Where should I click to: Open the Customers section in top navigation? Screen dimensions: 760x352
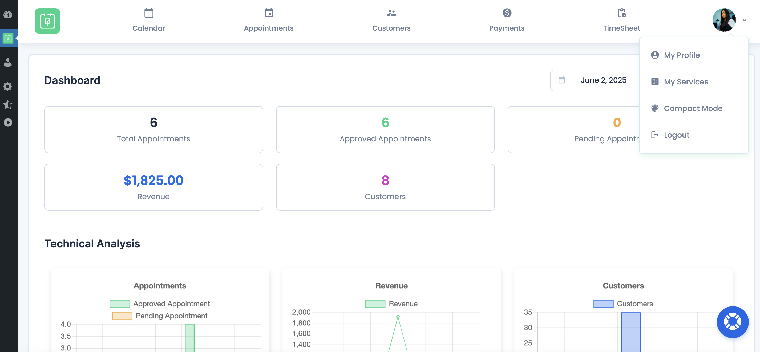(391, 20)
